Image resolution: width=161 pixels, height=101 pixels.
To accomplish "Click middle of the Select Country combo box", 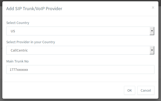I will click(x=78, y=31).
